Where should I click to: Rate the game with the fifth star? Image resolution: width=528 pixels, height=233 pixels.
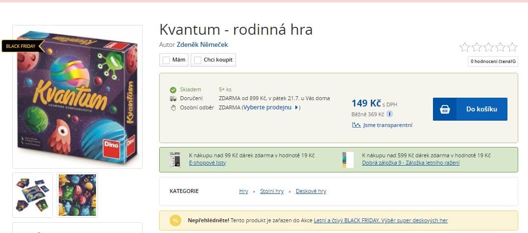(512, 47)
